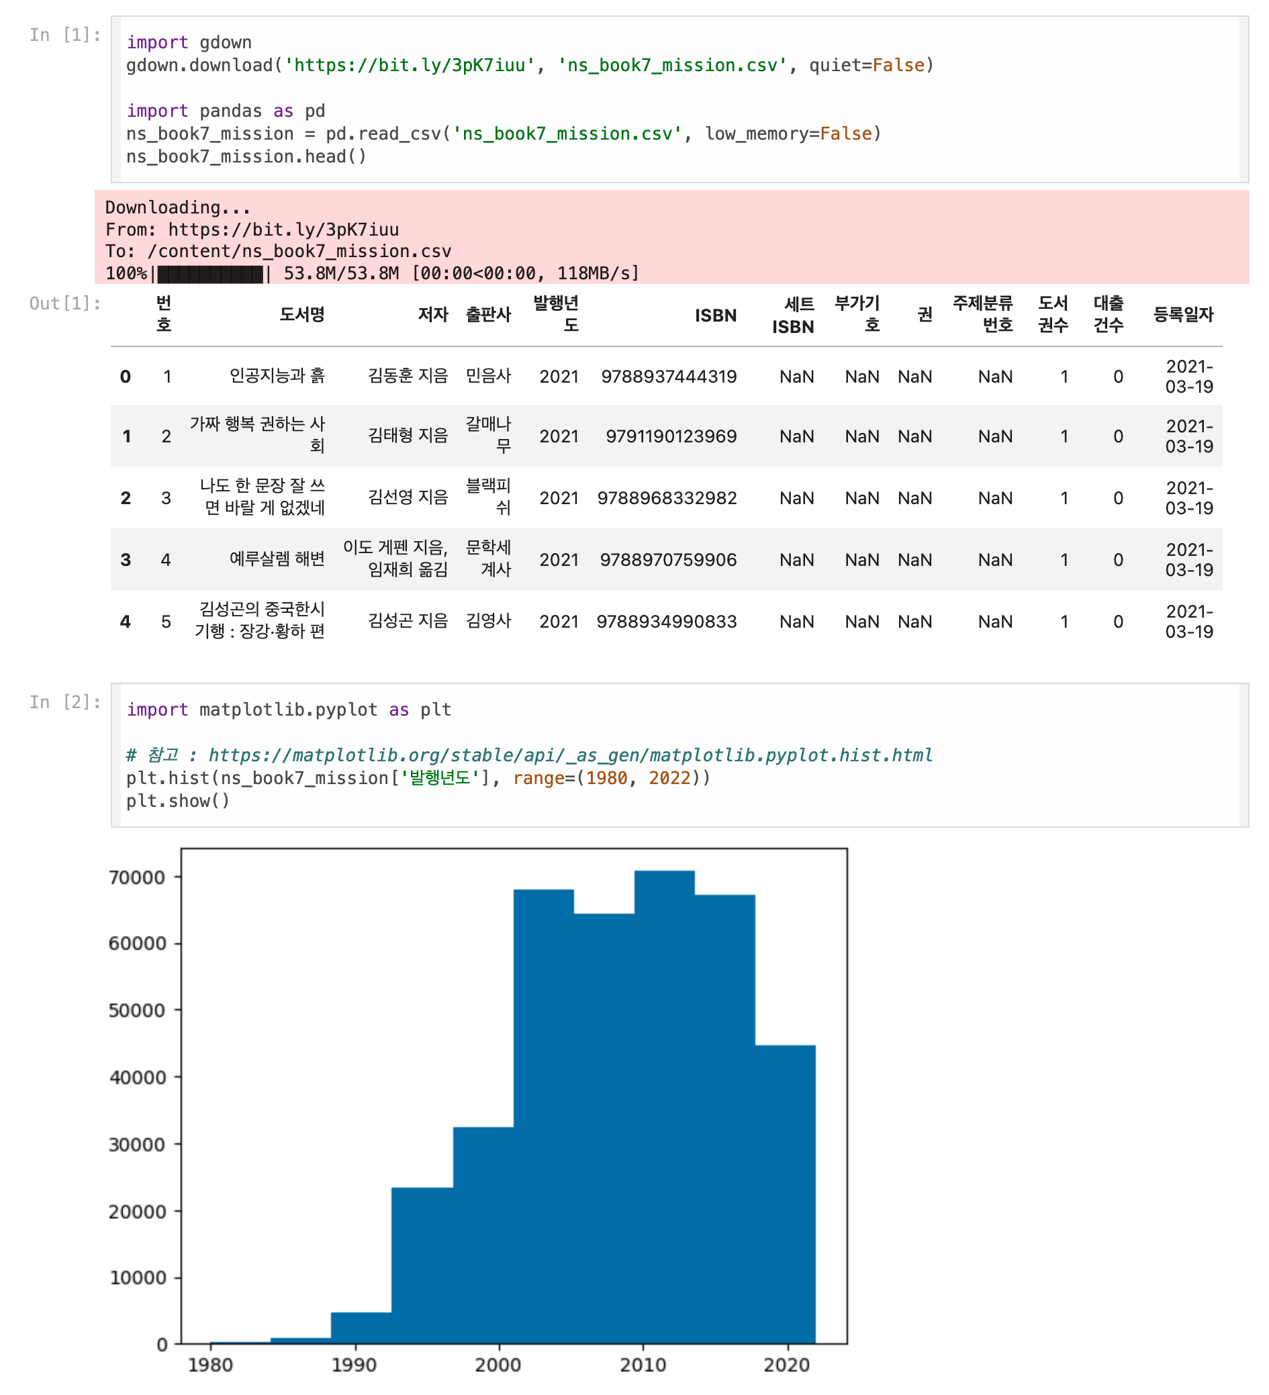Click the 'import matplotlib.pyplot as plt' line
Screen dimensions: 1269x1395
click(x=289, y=710)
